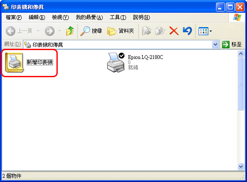Click the forward arrow button
This screenshot has width=247, height=182.
50,31
